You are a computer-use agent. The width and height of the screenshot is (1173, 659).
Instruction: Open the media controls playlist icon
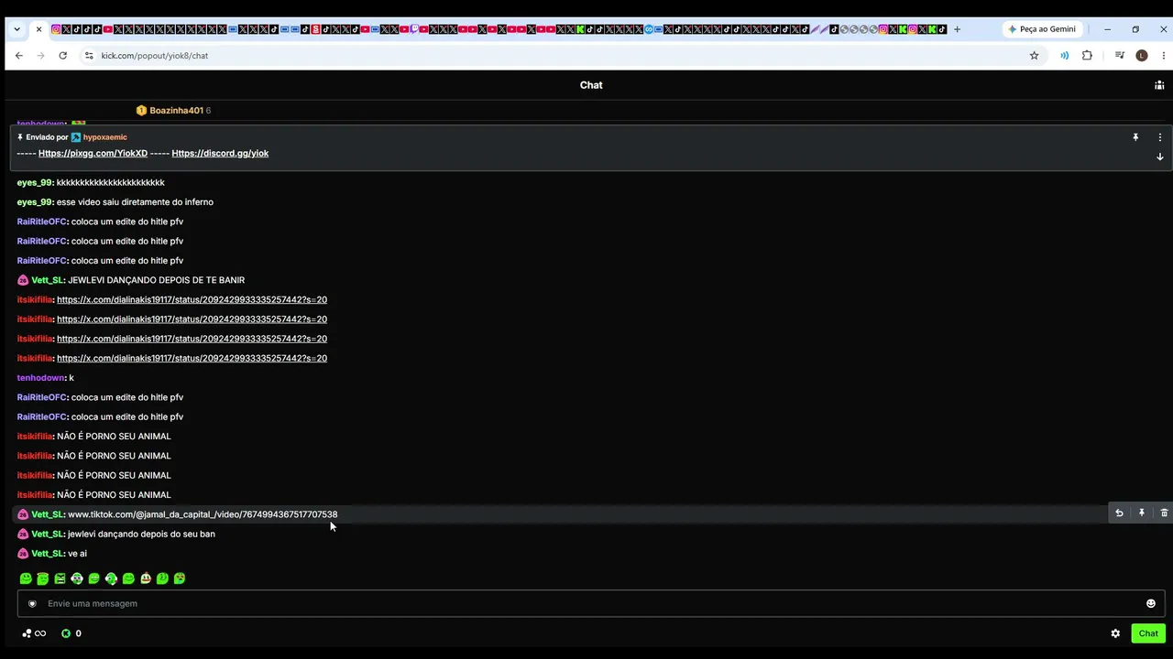[x=1120, y=56]
